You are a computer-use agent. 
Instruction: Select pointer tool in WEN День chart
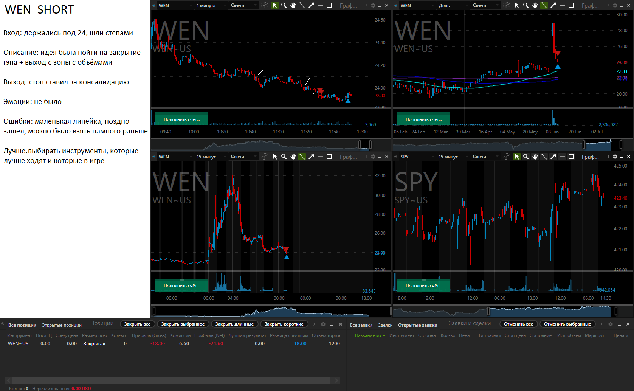coord(517,5)
